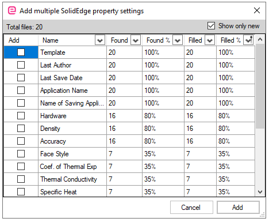Select the Add checkbox for Face Style
This screenshot has width=269, height=222.
pyautogui.click(x=21, y=154)
